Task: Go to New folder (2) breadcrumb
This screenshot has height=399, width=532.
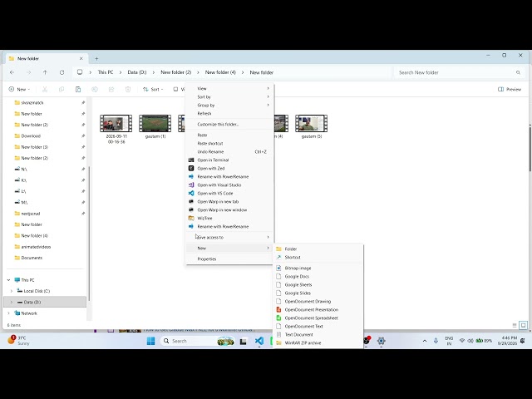Action: (175, 72)
